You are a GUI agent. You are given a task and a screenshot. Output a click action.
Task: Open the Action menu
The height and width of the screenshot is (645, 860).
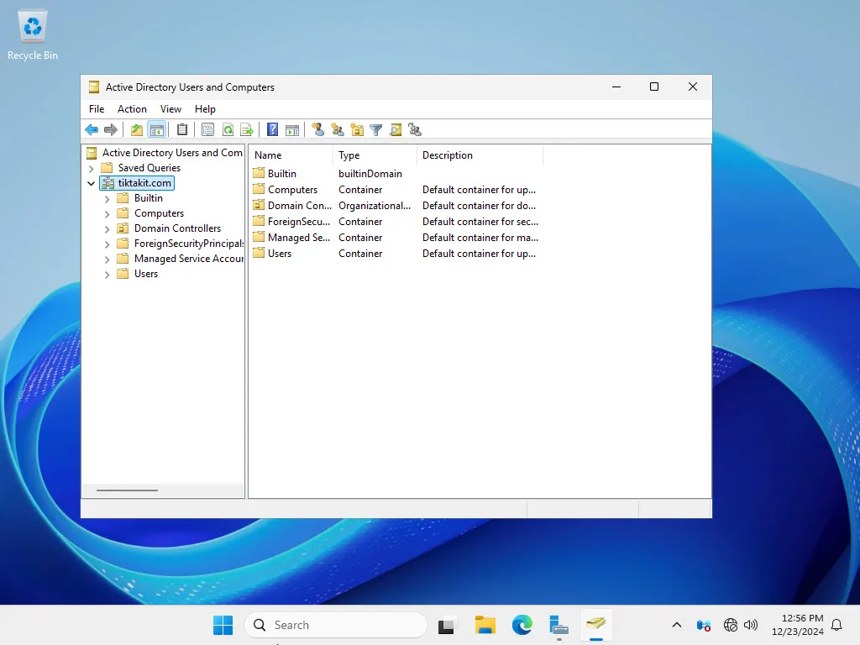coord(132,109)
